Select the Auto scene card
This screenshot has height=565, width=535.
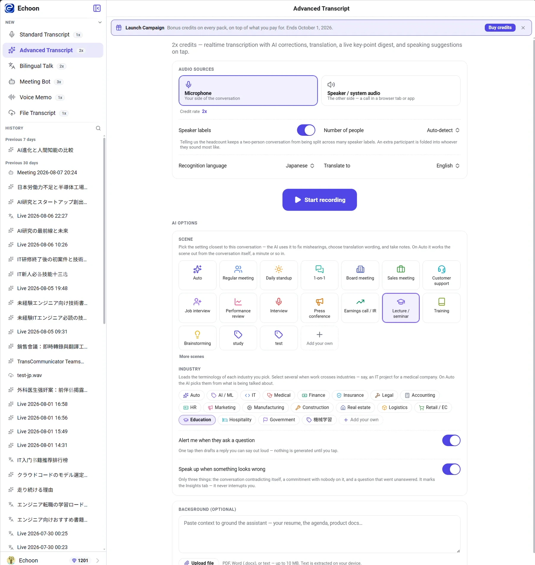pyautogui.click(x=197, y=275)
